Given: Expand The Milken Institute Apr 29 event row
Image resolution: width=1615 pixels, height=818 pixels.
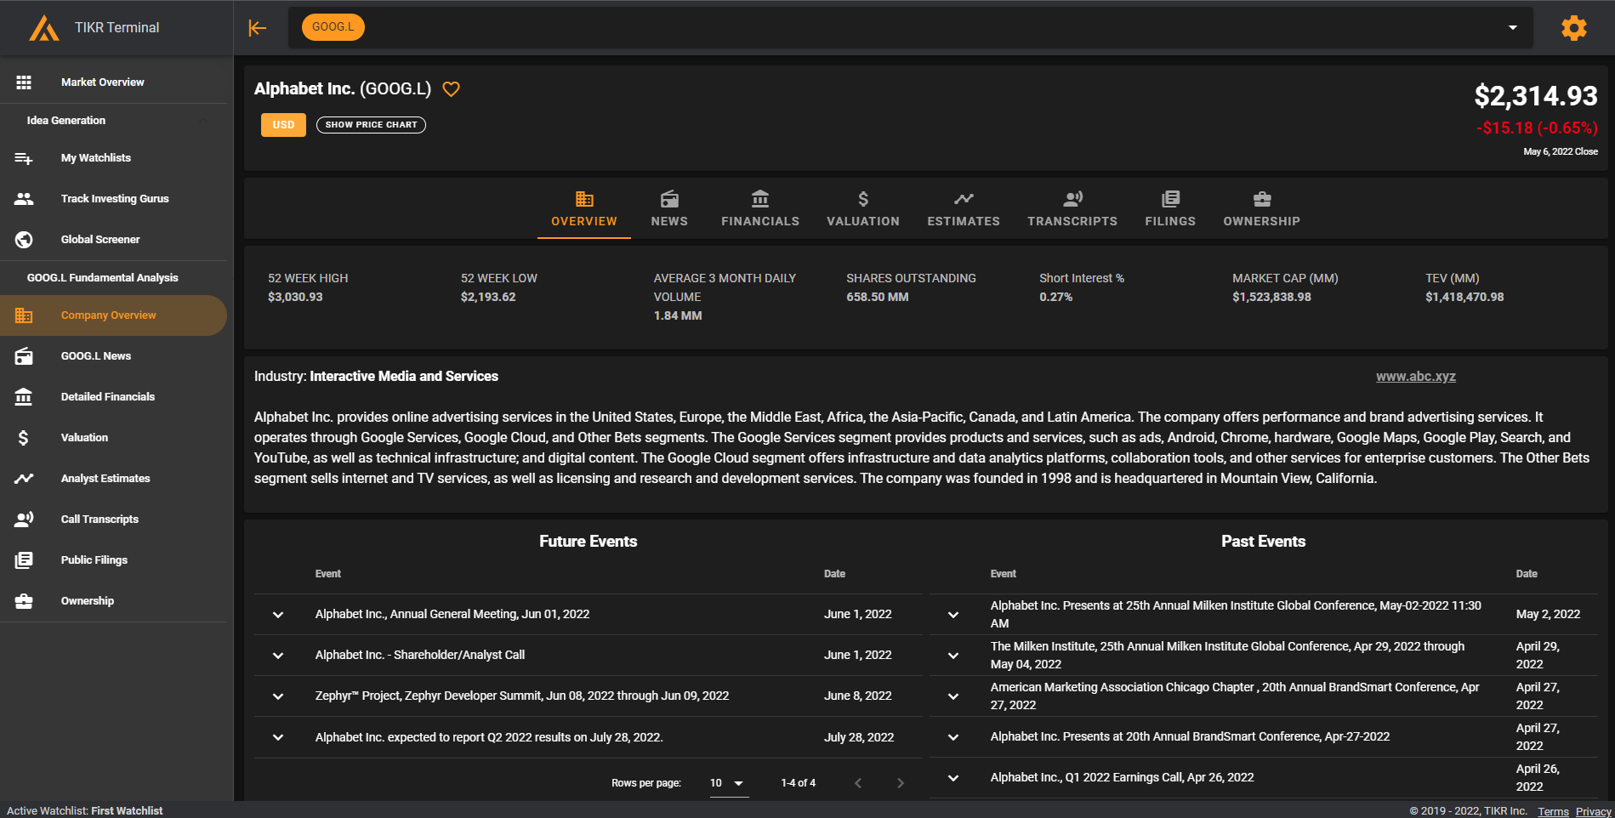Looking at the screenshot, I should (953, 656).
